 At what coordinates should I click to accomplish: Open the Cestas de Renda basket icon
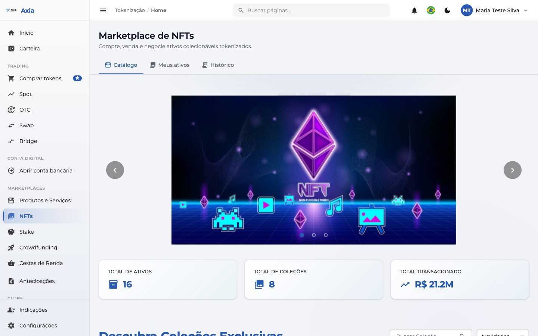point(11,263)
